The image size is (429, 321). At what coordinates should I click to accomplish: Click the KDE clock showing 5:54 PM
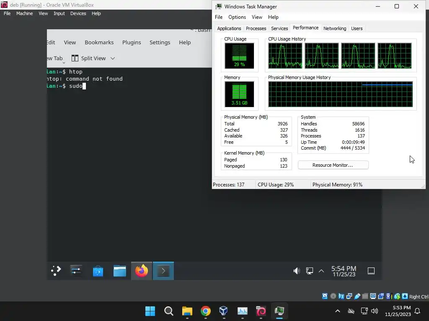click(344, 271)
